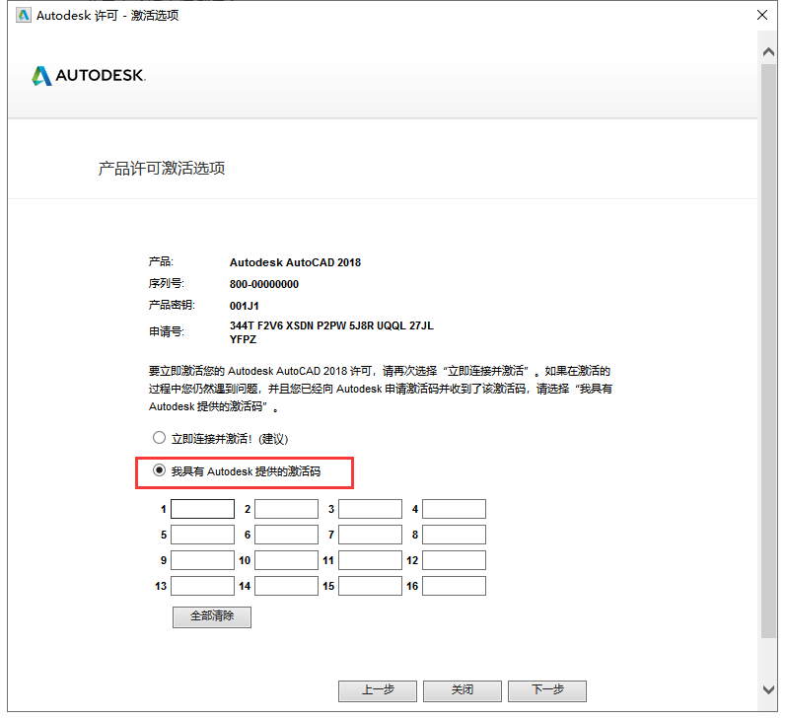This screenshot has width=785, height=719.
Task: Click the vertical scrollbar thumb
Action: click(x=768, y=350)
